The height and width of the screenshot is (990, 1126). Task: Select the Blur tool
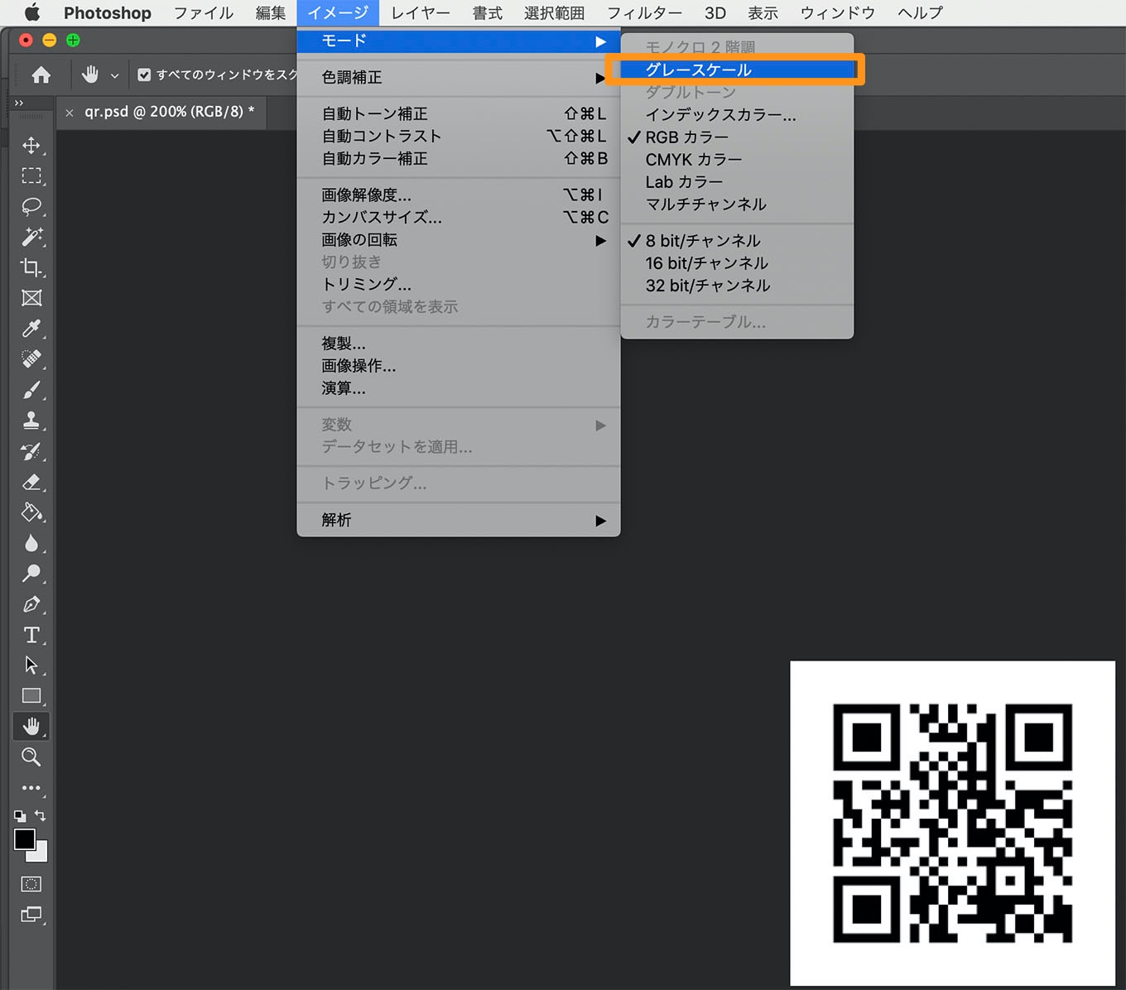tap(31, 544)
